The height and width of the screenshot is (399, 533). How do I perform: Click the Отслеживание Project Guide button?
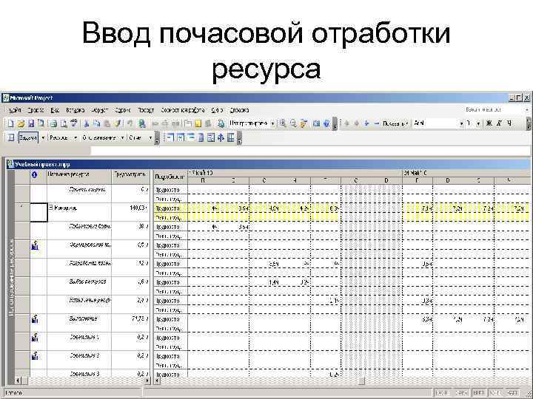(99, 137)
